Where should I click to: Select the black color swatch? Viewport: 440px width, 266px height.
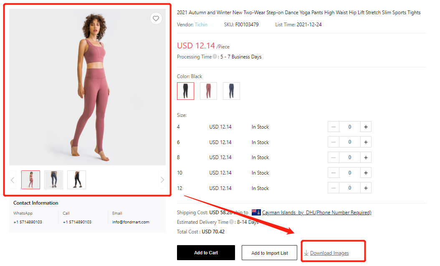tap(185, 91)
